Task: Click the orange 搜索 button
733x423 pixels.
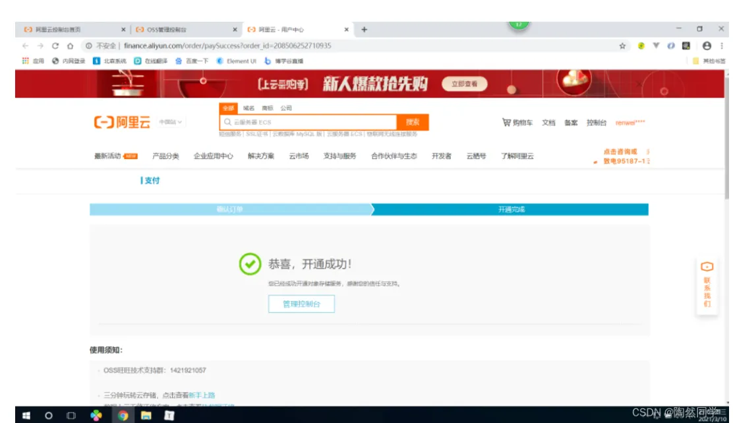Action: point(413,122)
